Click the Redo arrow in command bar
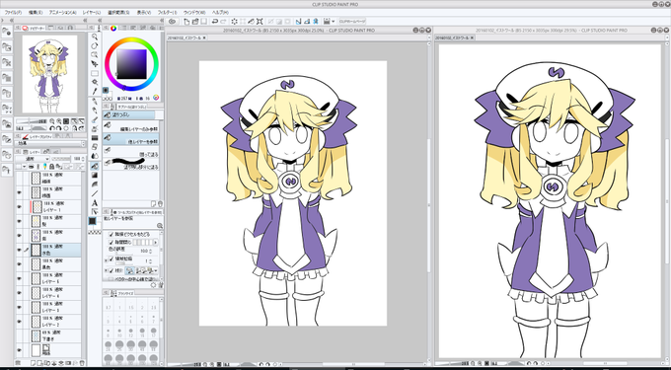The image size is (671, 370). coord(223,21)
